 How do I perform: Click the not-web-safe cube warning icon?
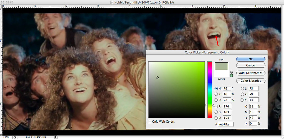(x=231, y=72)
